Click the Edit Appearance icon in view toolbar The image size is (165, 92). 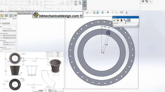113,13
